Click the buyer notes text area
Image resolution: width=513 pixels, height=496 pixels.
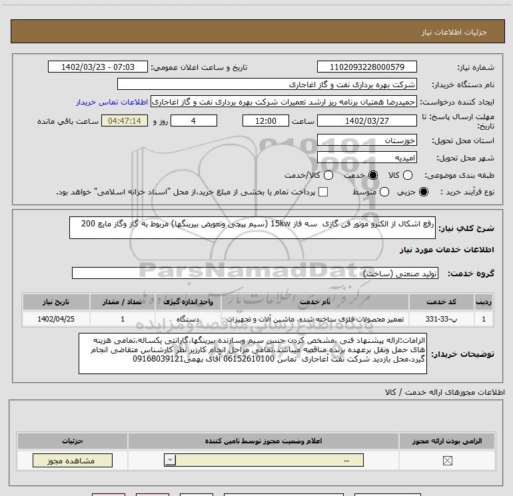coord(253,354)
